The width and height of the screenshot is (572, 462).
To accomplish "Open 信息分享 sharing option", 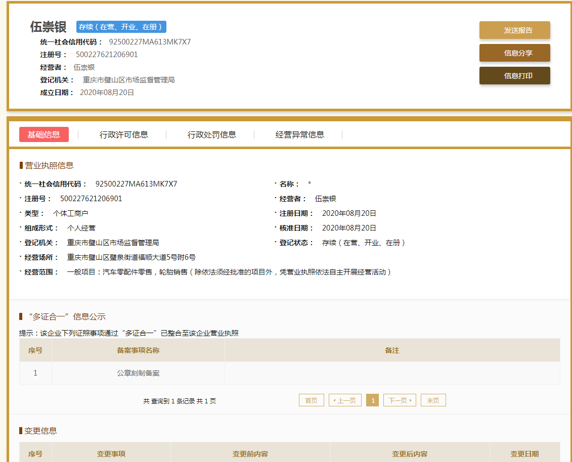I will point(514,53).
